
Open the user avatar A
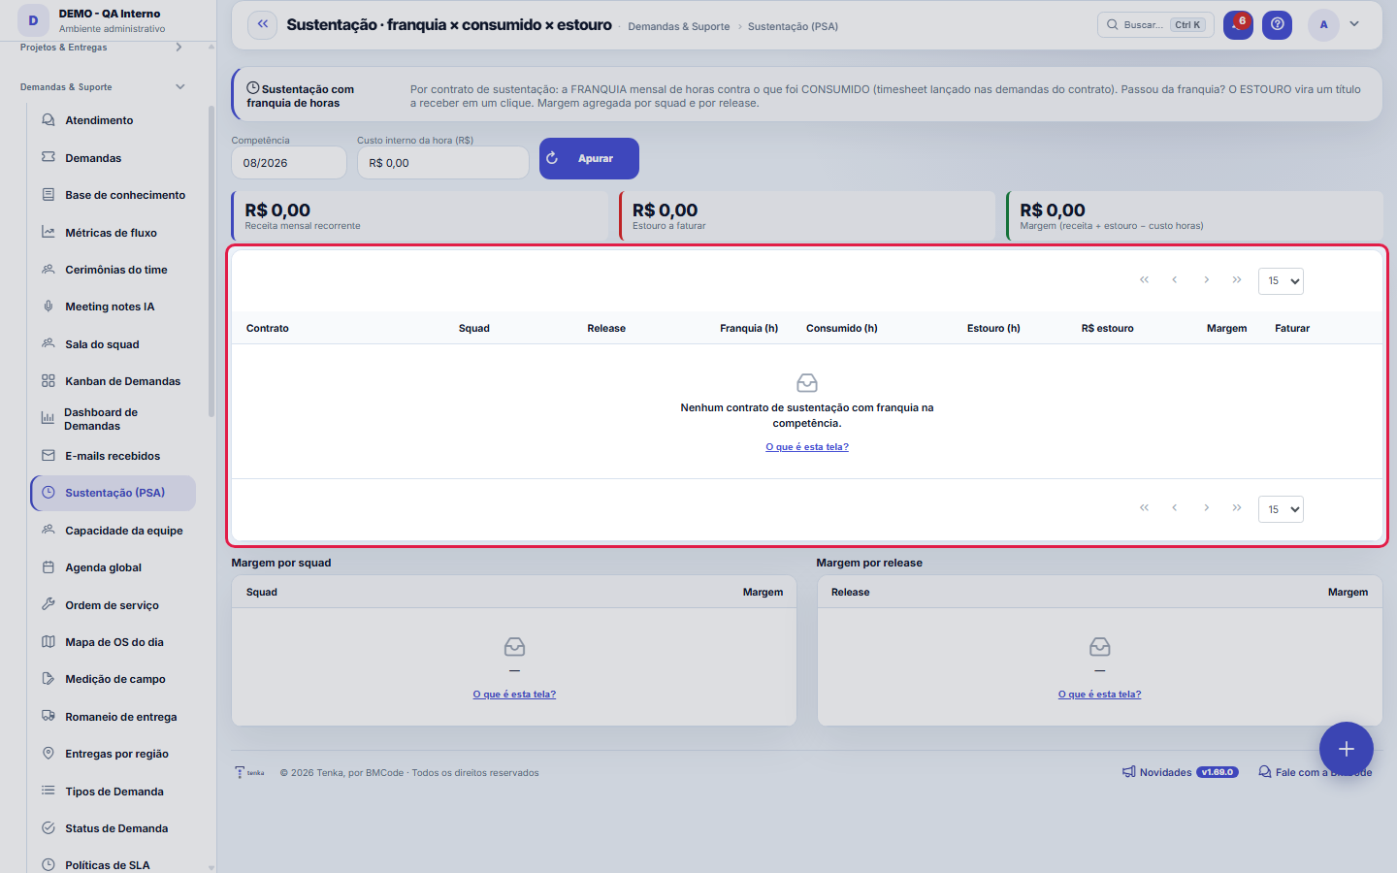[1323, 25]
